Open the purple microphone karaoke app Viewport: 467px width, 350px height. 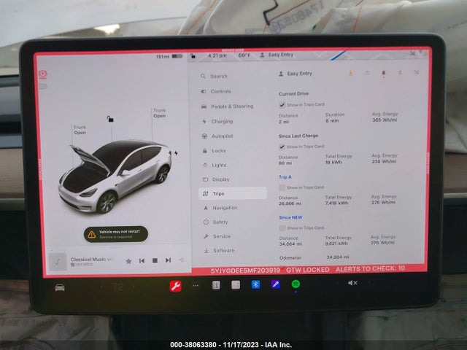tap(276, 284)
